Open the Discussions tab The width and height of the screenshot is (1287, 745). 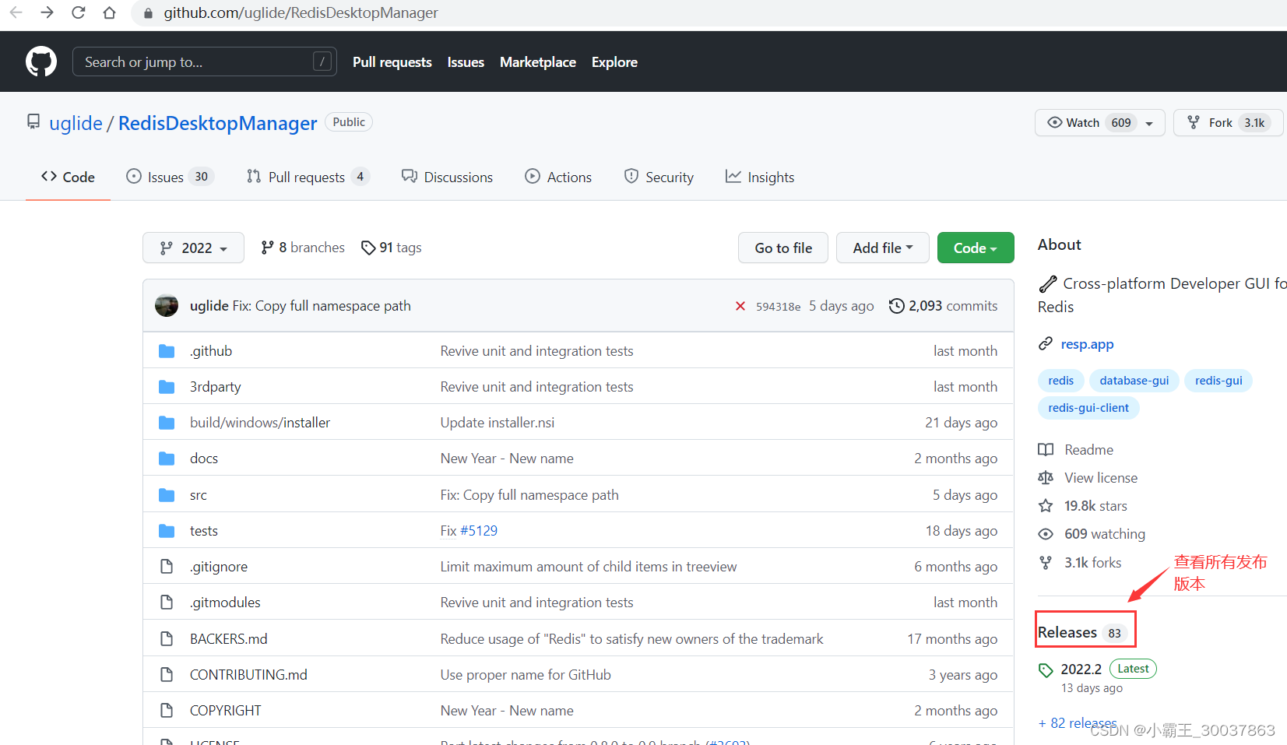447,177
